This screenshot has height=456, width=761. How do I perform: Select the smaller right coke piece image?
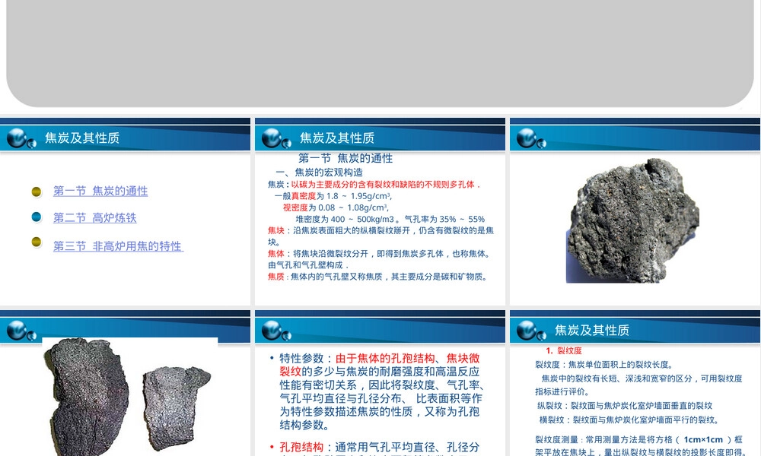pyautogui.click(x=175, y=408)
